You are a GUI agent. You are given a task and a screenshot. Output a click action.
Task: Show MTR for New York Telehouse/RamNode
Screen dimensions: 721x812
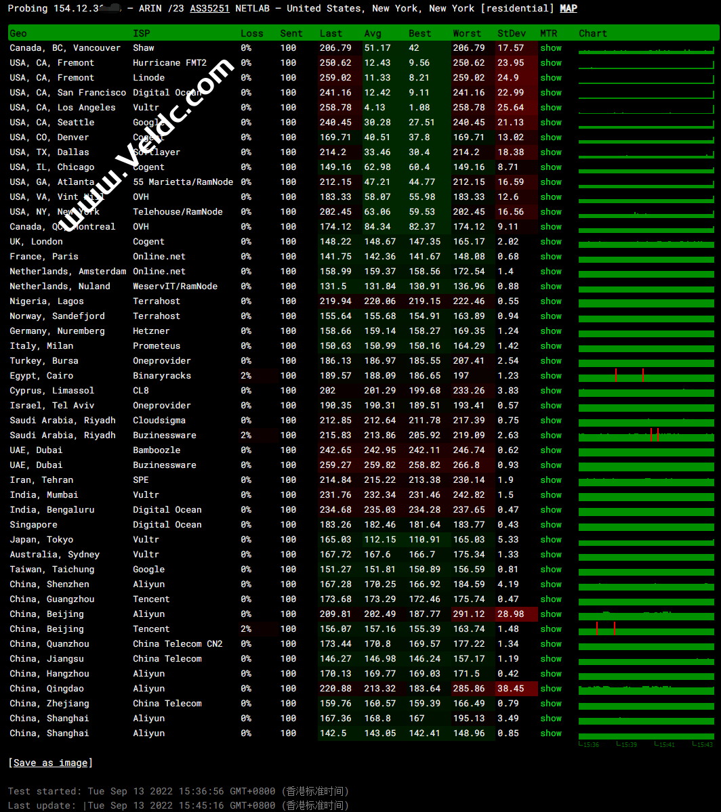(x=550, y=212)
